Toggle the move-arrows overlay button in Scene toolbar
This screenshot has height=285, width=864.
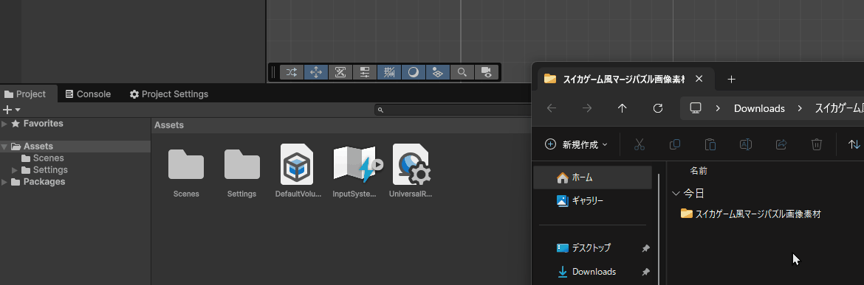[x=316, y=72]
